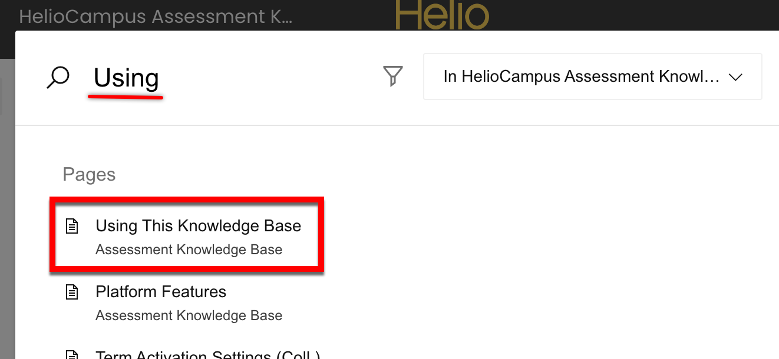
Task: Click the 'HelioCampus Assessment K…' header title
Action: coord(156,16)
